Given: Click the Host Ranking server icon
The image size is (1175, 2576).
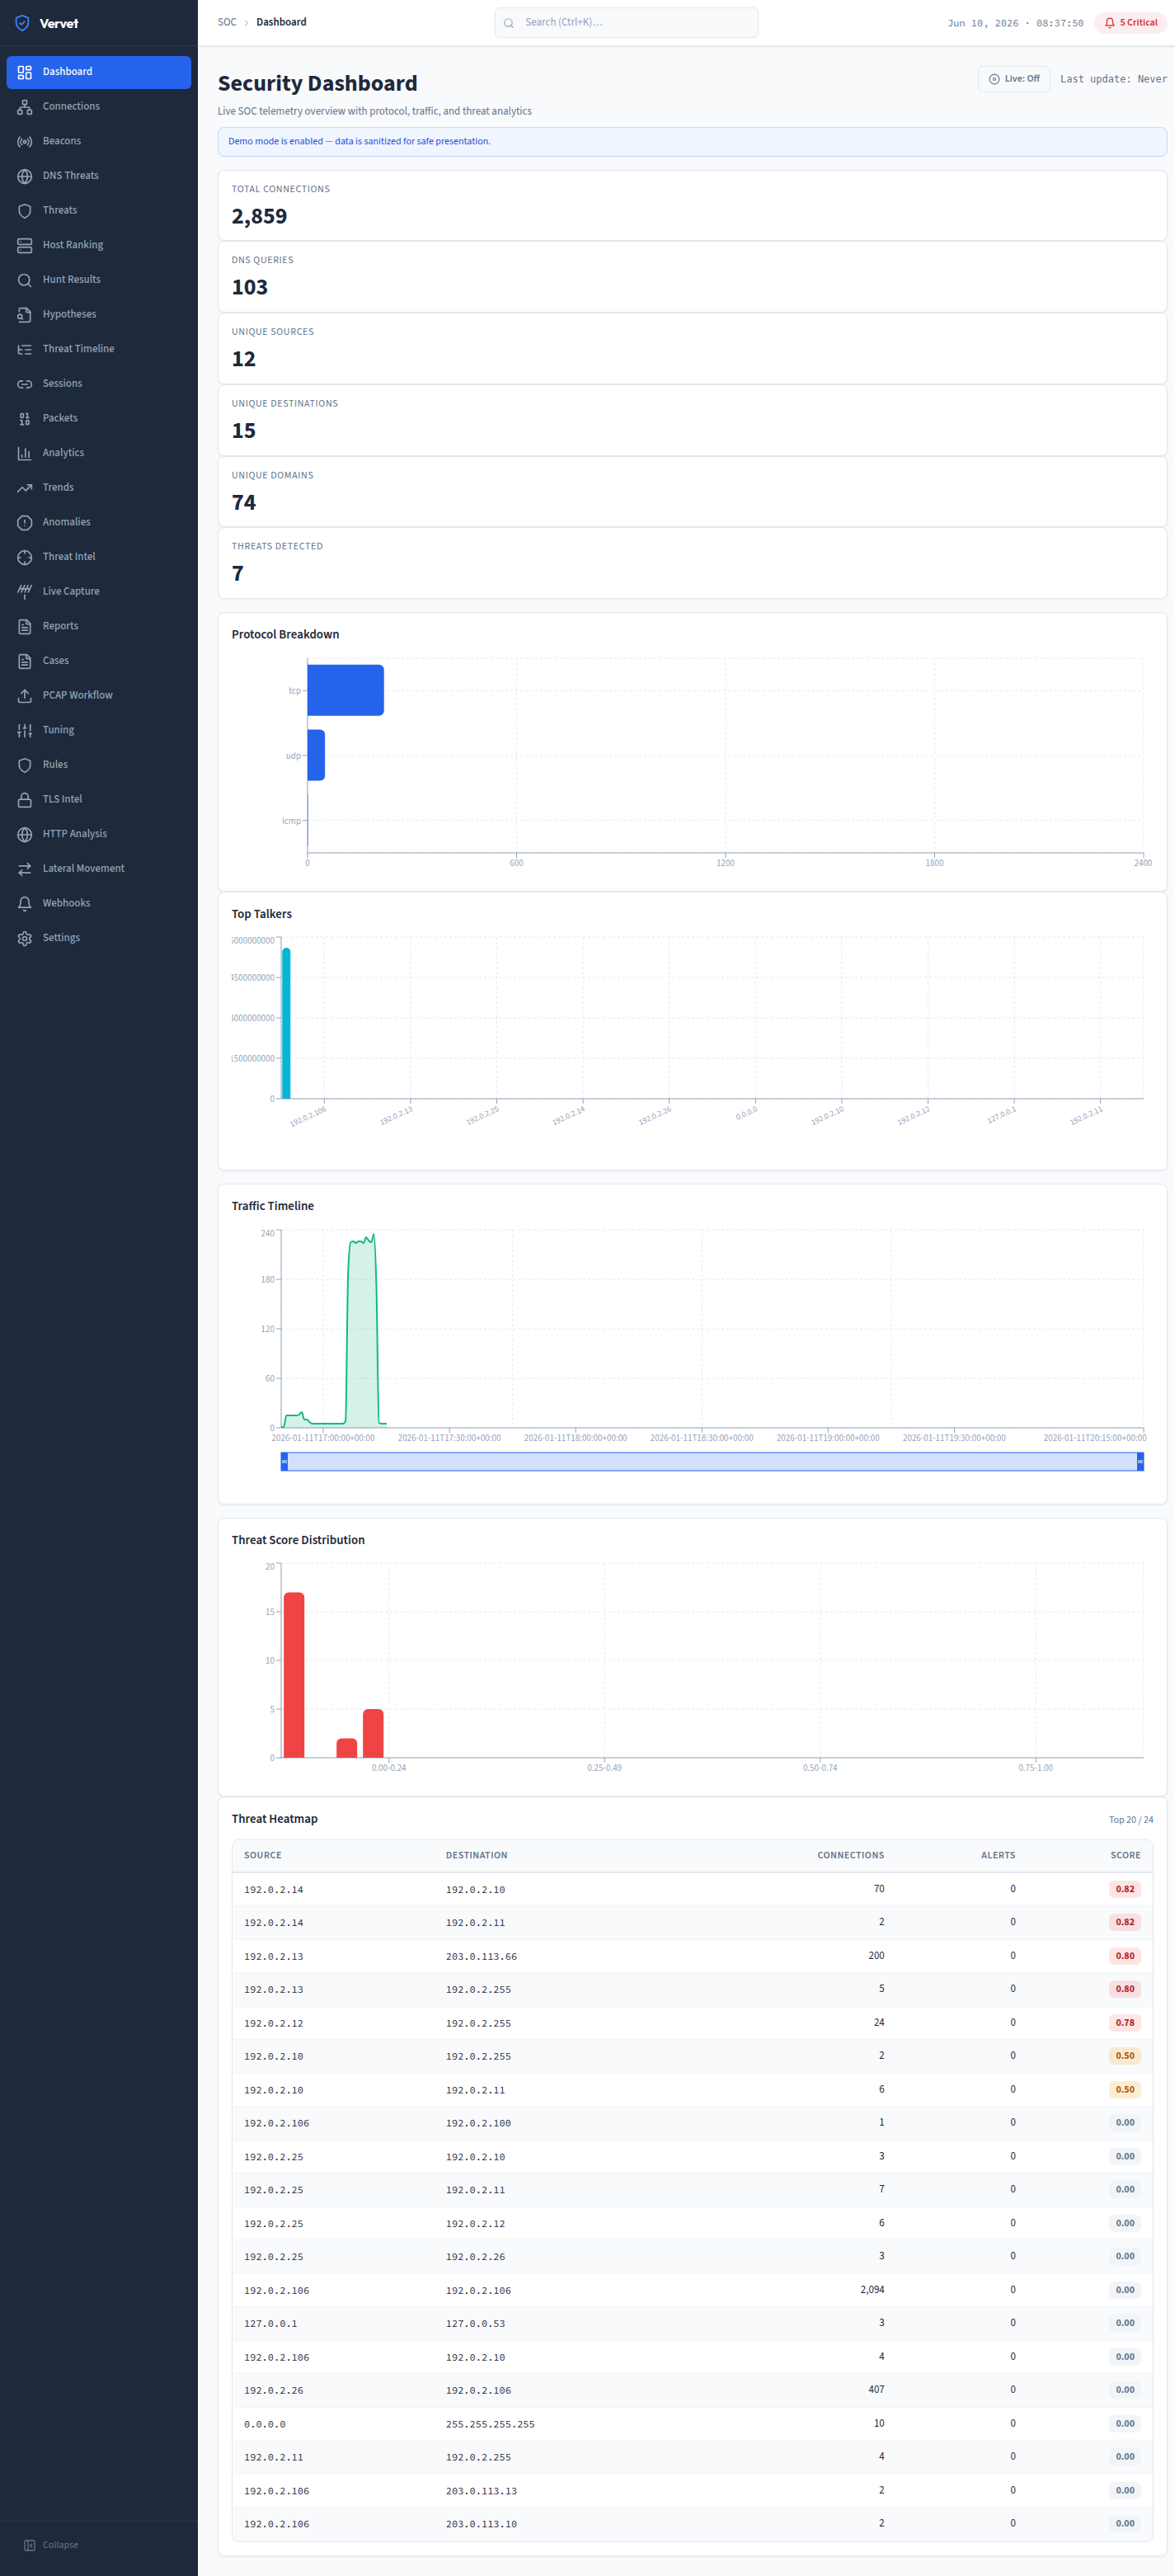Looking at the screenshot, I should [x=25, y=245].
